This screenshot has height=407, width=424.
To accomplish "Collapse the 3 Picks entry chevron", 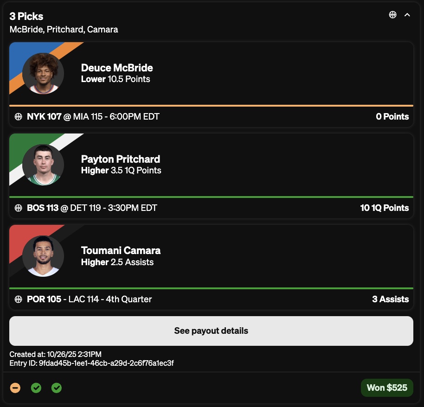I will 407,15.
